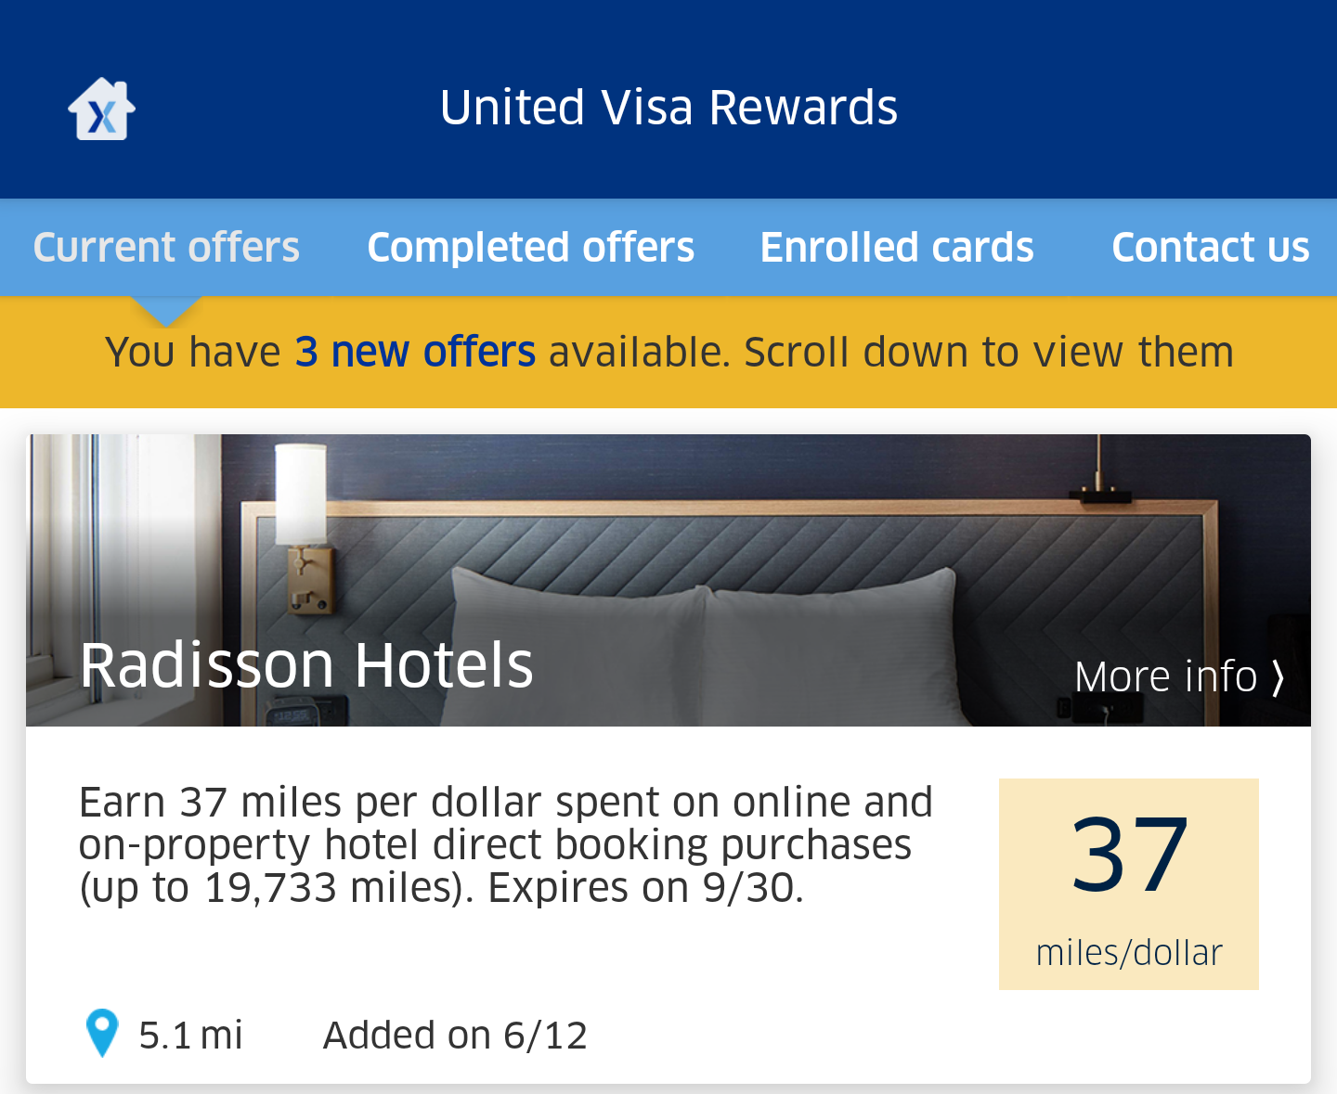Click the blue location pin icon
1337x1094 pixels.
pos(102,1033)
